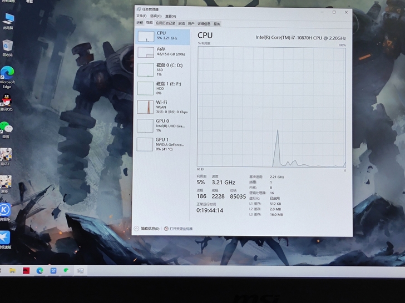The height and width of the screenshot is (303, 405).
Task: Select the Kugou music (K) desktop icon
Action: pos(5,212)
